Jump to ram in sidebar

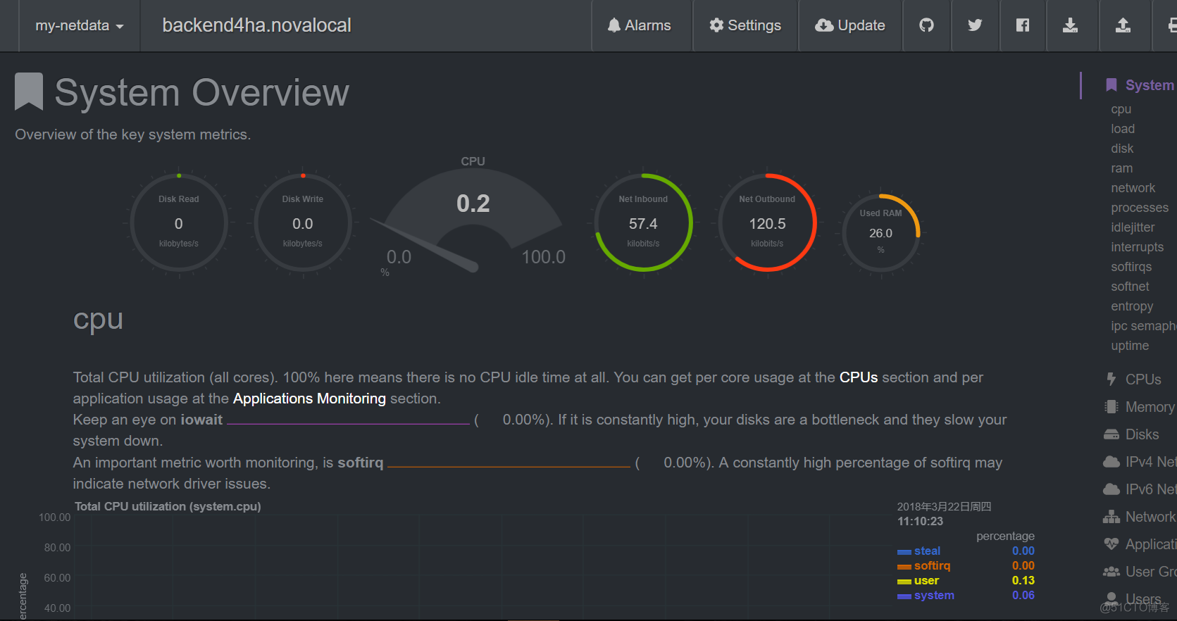pyautogui.click(x=1121, y=168)
